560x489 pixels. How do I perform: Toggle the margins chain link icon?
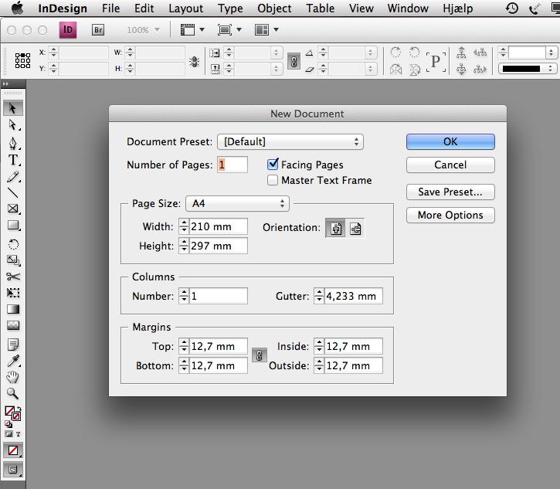point(260,355)
